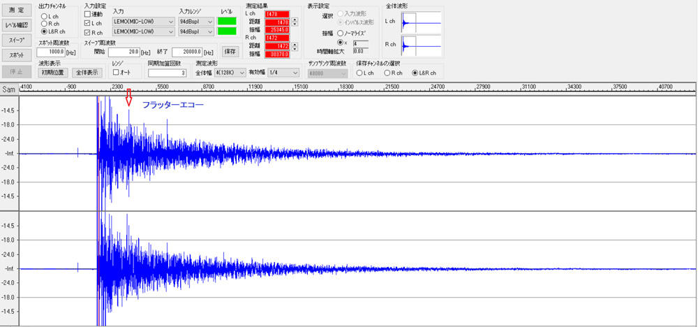
Task: Click the スポット (Spot) button
Action: (17, 54)
